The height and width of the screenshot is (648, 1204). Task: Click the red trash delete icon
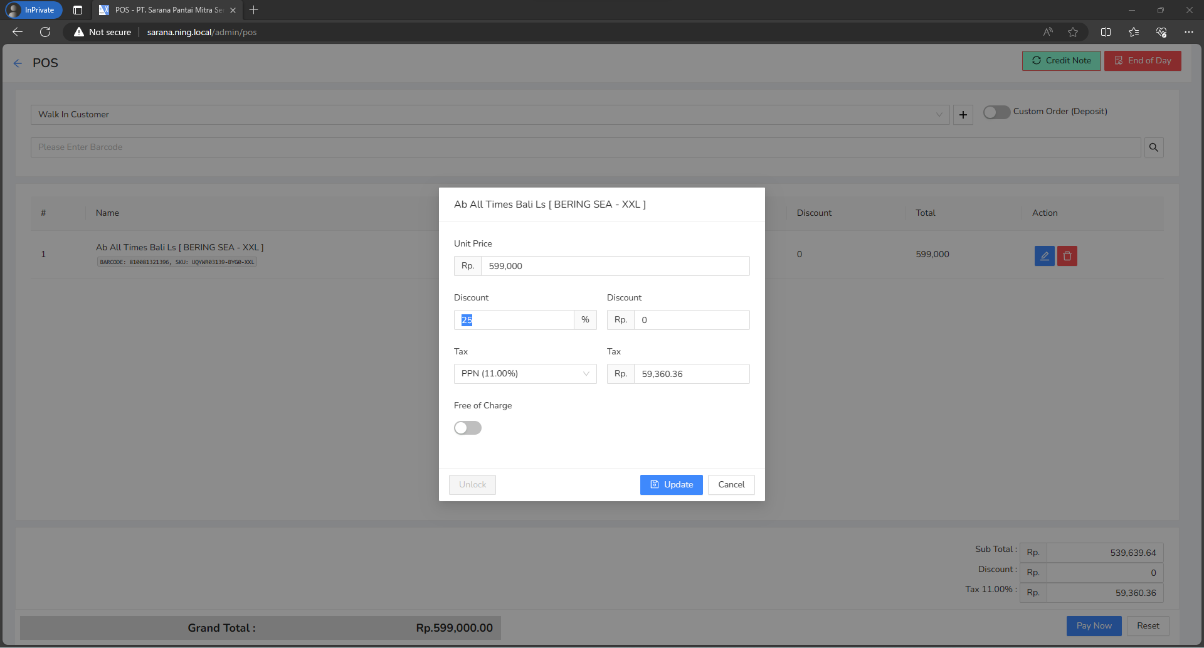click(1067, 256)
